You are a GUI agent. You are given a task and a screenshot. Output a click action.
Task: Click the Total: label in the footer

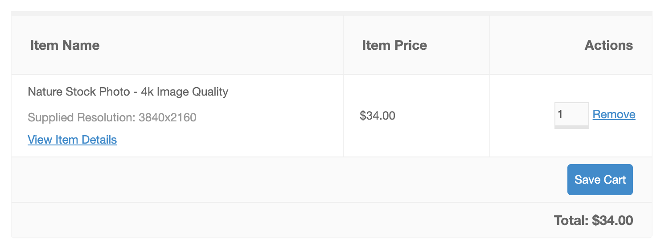pyautogui.click(x=571, y=221)
